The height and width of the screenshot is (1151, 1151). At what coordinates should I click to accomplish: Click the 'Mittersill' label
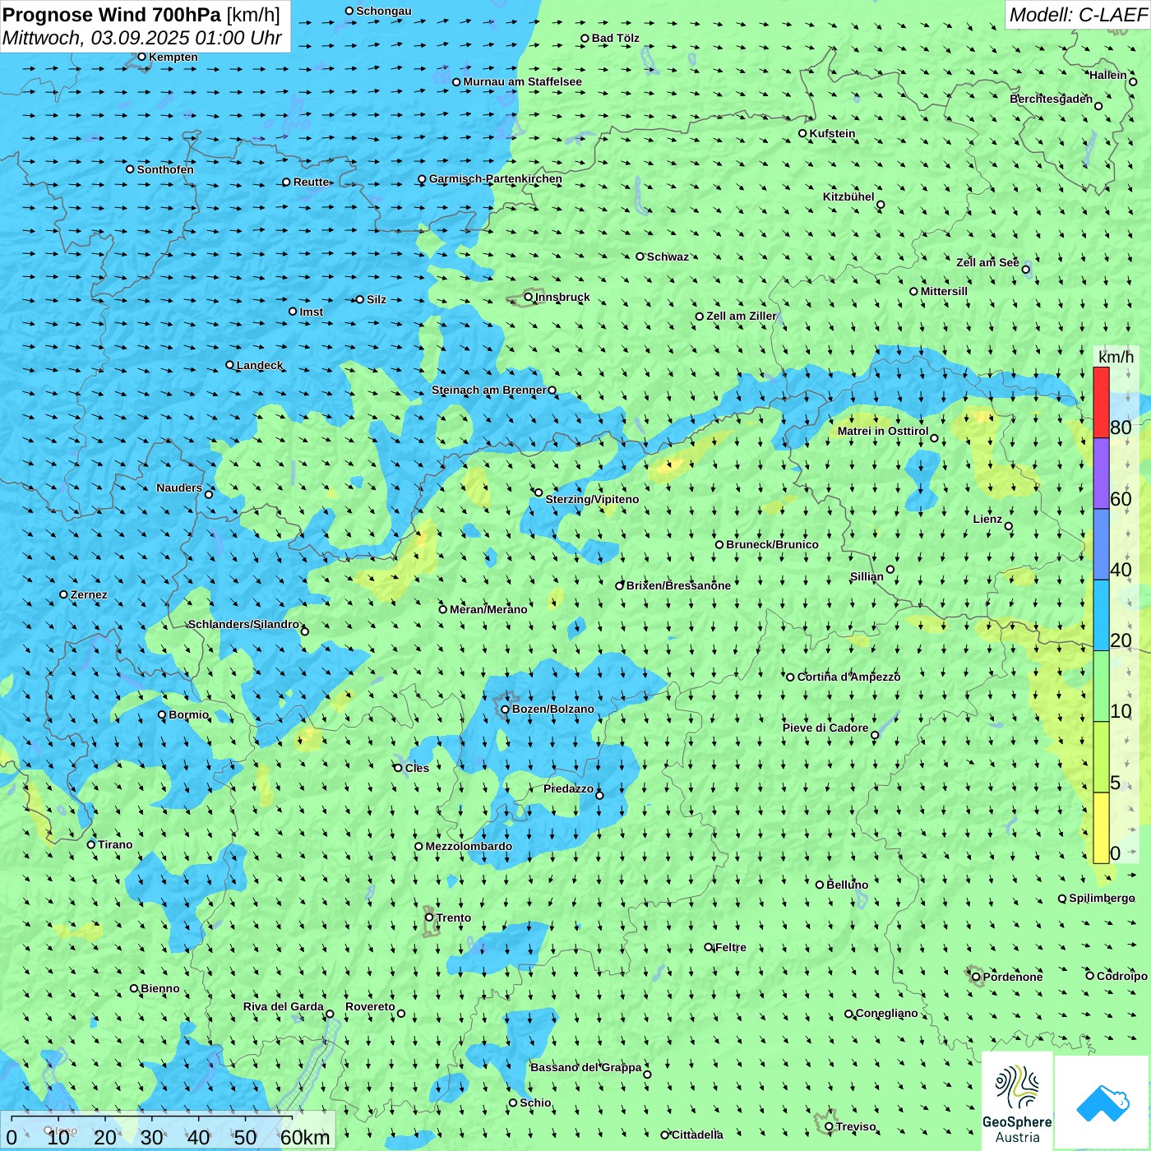(944, 291)
